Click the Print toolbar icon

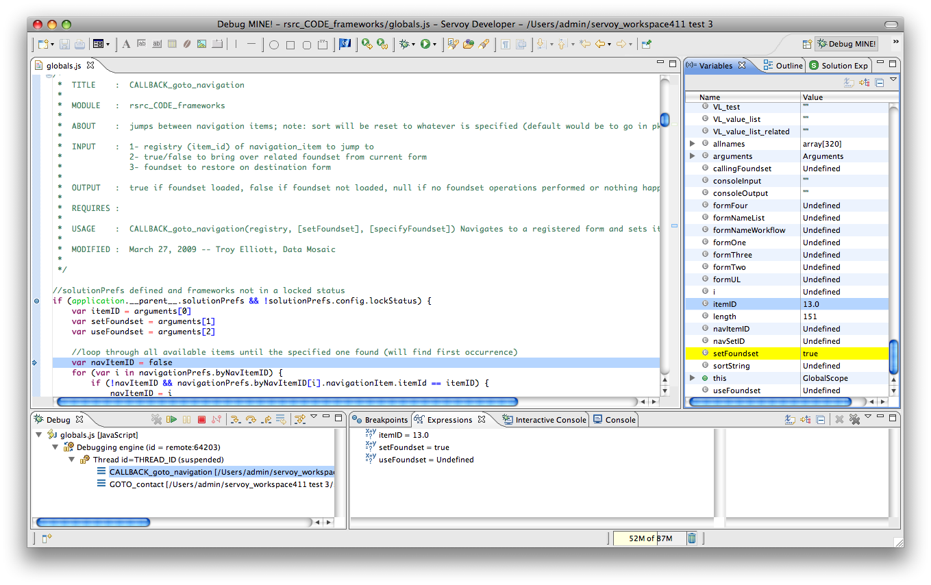[x=80, y=45]
